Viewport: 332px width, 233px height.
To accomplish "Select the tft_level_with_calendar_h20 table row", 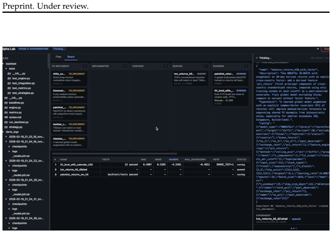I will (151, 164).
